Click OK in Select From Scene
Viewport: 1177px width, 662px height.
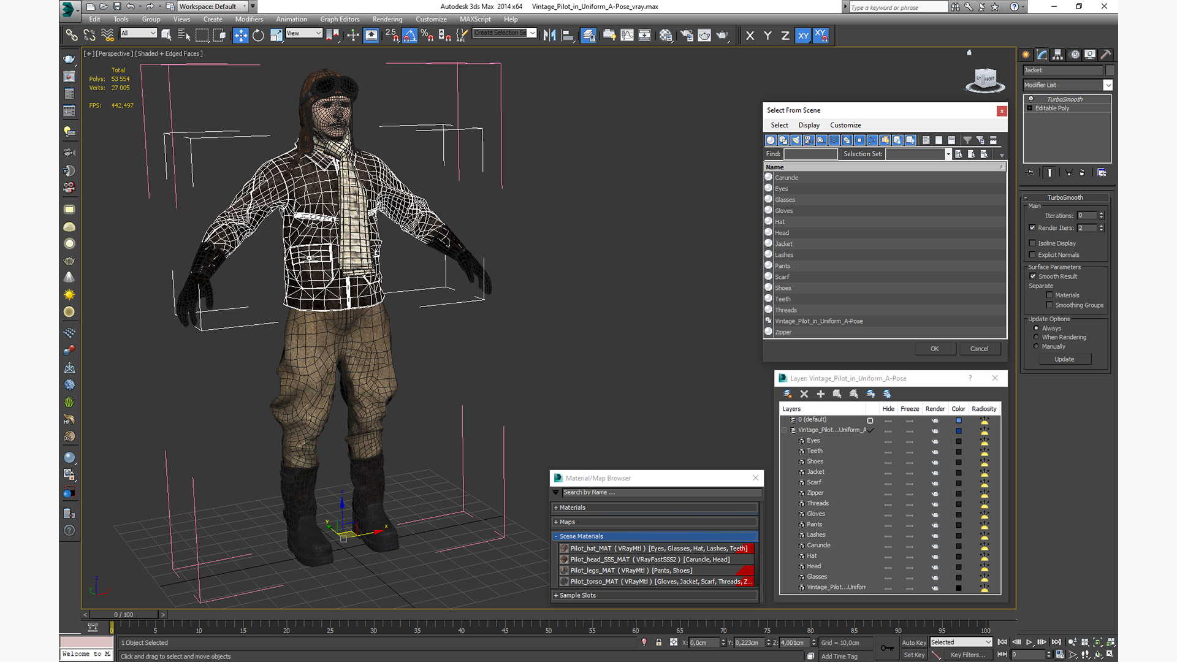tap(935, 349)
